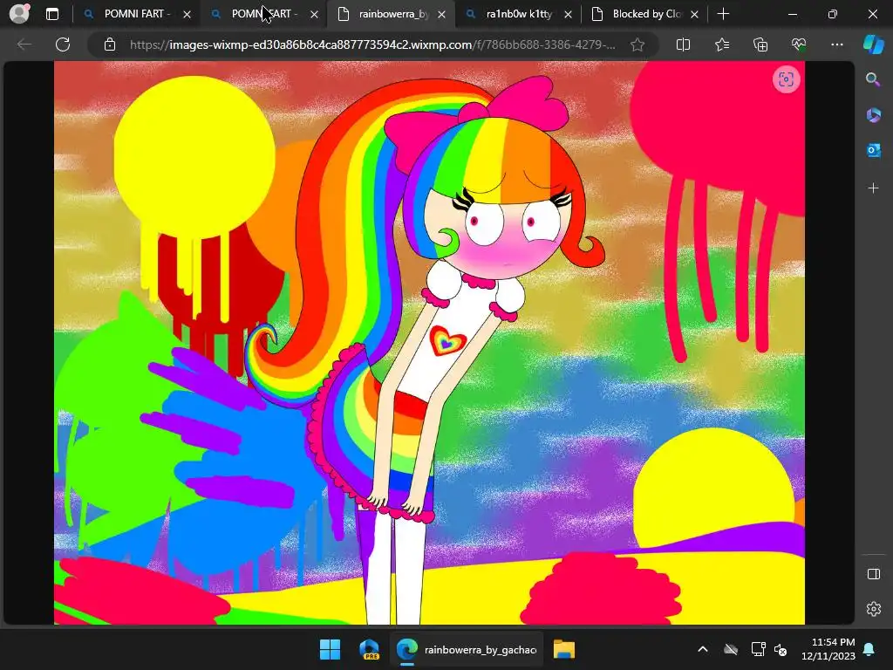Image resolution: width=893 pixels, height=670 pixels.
Task: Open Settings and more ellipsis menu
Action: [836, 44]
